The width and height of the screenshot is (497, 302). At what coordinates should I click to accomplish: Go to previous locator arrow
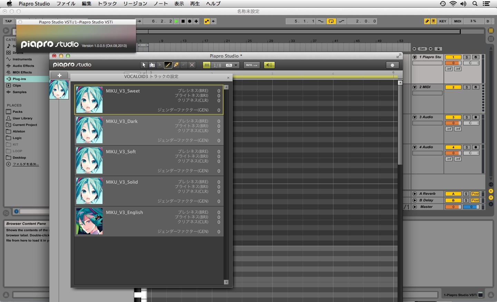pyautogui.click(x=415, y=49)
